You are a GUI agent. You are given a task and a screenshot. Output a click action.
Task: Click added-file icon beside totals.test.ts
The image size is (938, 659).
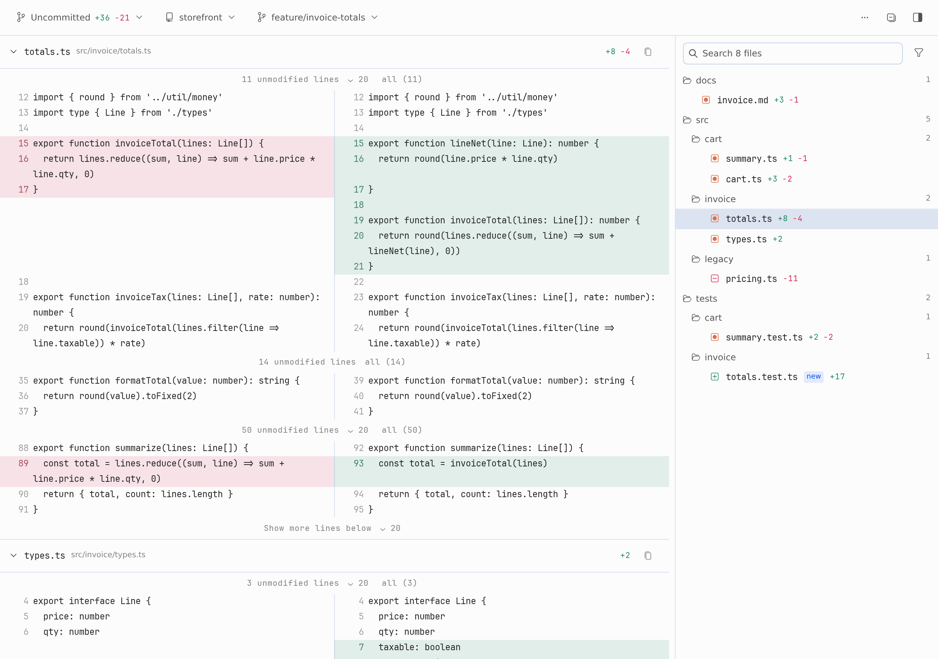[714, 377]
